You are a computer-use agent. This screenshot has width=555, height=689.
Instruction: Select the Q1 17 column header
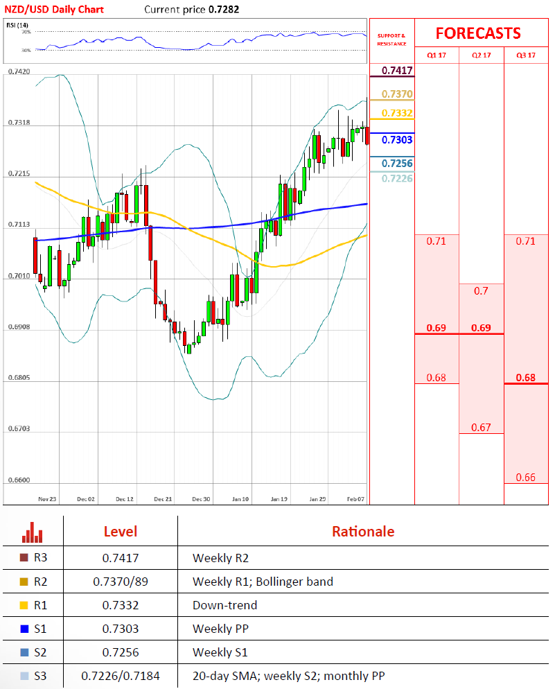click(437, 55)
